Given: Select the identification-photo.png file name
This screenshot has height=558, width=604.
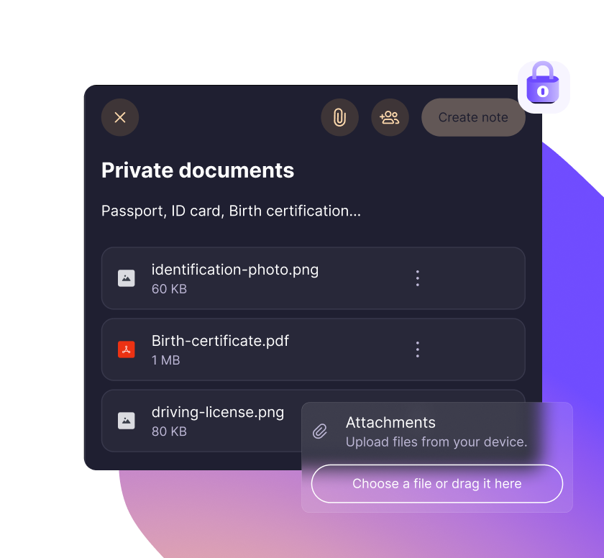Looking at the screenshot, I should pyautogui.click(x=235, y=270).
